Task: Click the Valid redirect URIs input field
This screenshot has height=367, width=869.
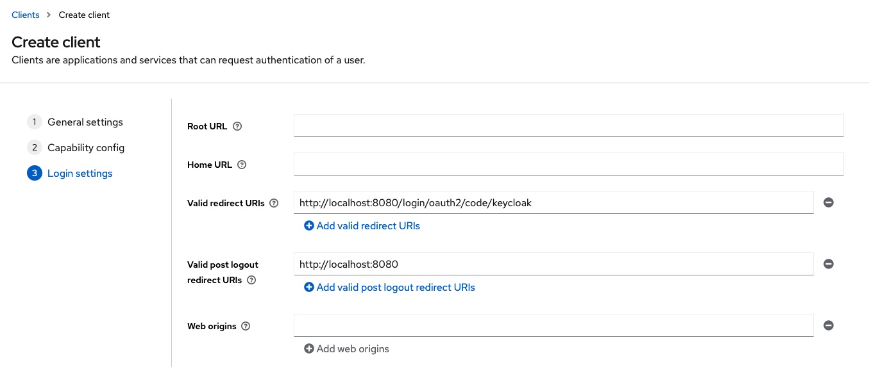Action: coord(553,202)
